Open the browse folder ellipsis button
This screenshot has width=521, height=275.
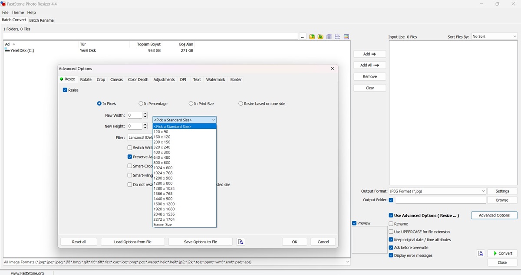[x=303, y=37]
